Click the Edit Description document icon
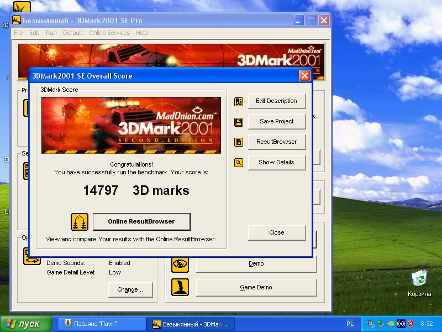Viewport: 442px width, 332px height. pyautogui.click(x=239, y=102)
